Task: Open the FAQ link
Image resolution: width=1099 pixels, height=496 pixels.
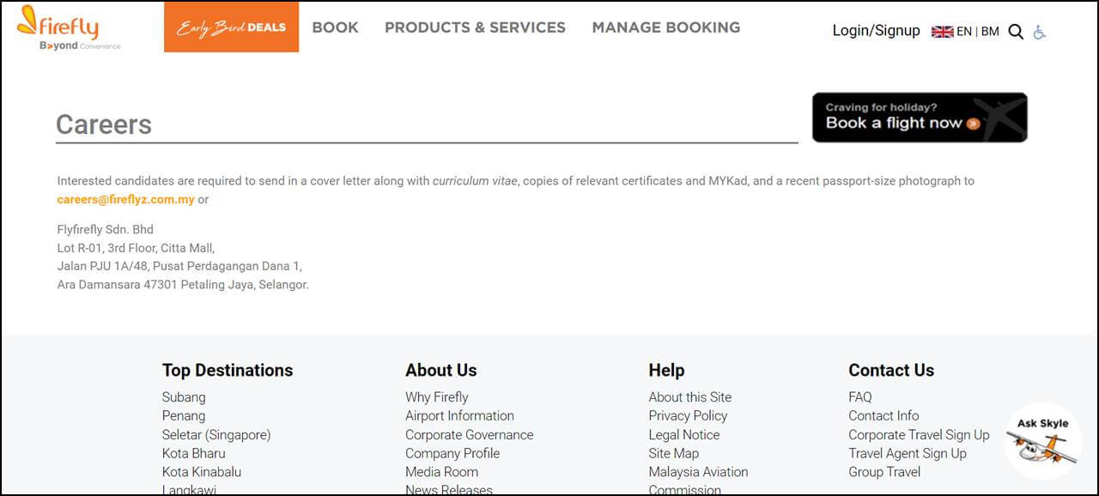Action: (859, 396)
